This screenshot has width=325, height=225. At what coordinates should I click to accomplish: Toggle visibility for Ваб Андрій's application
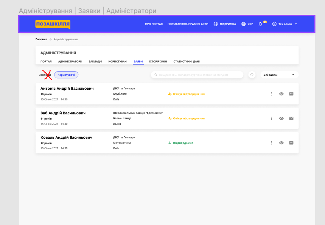[x=281, y=118]
